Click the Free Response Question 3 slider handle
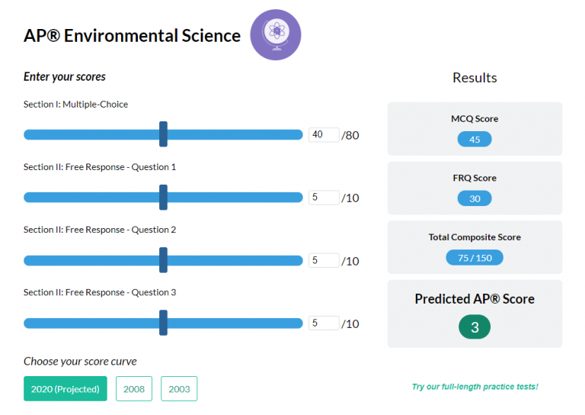This screenshot has height=415, width=585. click(164, 323)
